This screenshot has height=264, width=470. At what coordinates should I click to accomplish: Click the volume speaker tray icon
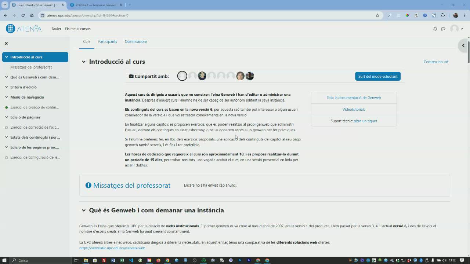(x=445, y=260)
